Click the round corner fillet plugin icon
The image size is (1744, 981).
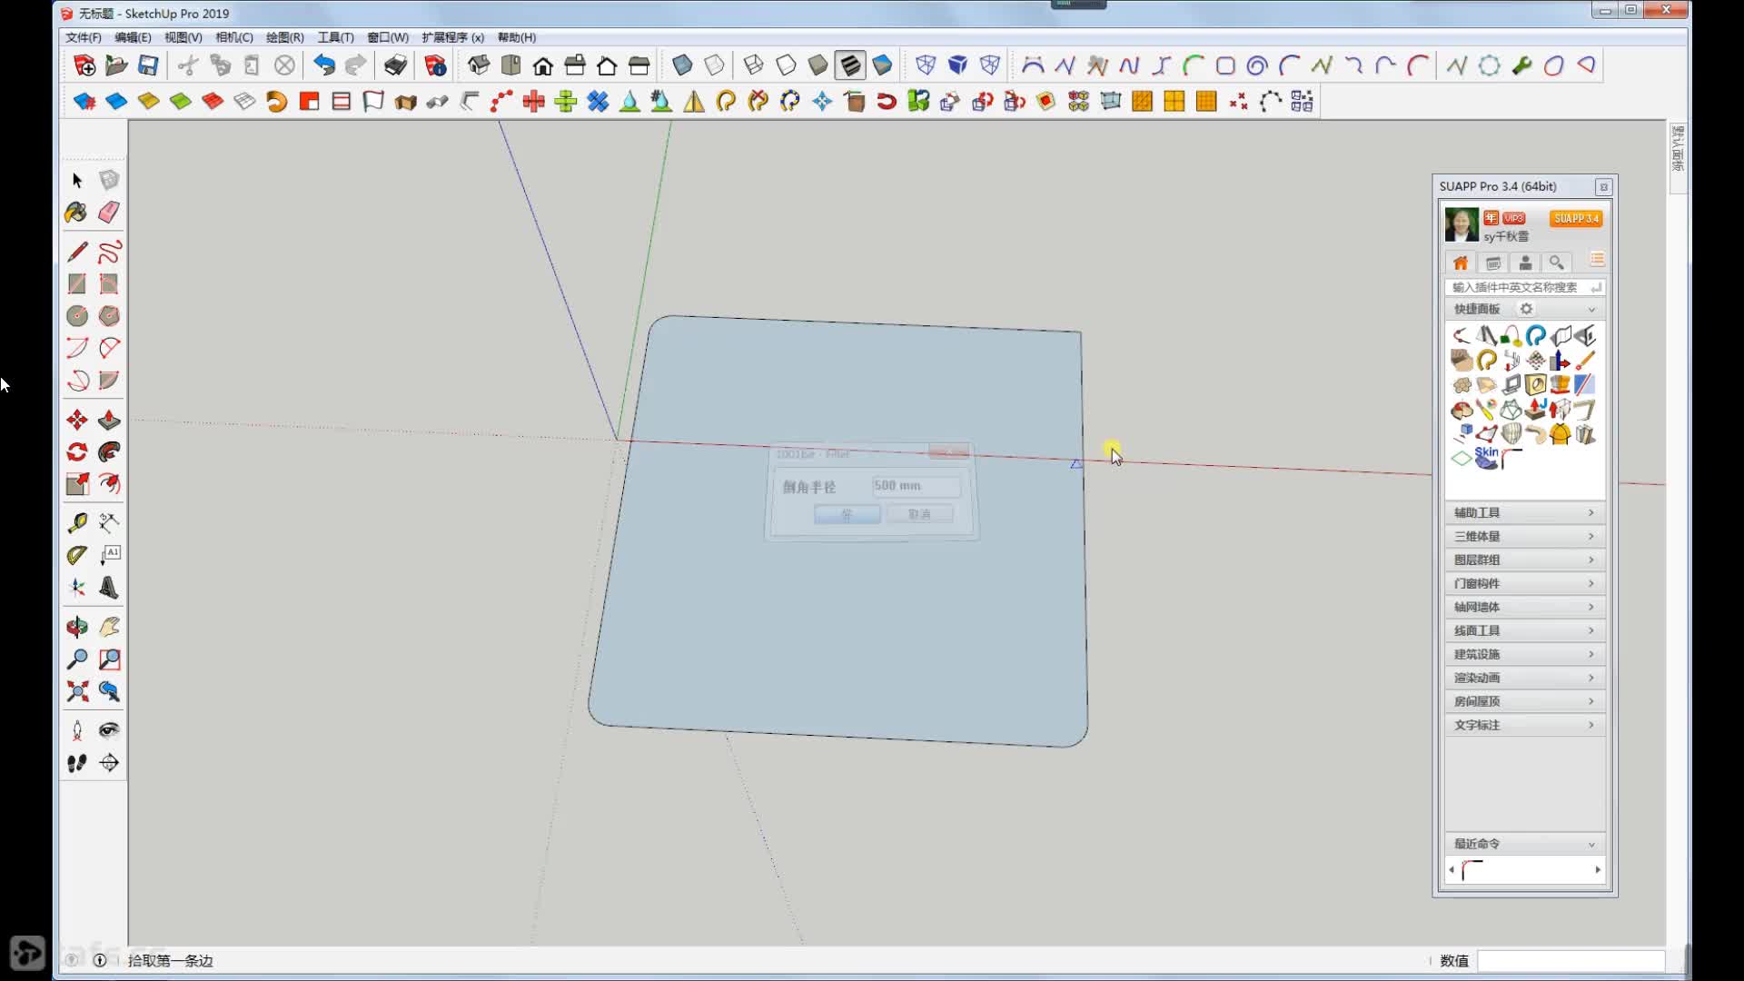pyautogui.click(x=1511, y=459)
